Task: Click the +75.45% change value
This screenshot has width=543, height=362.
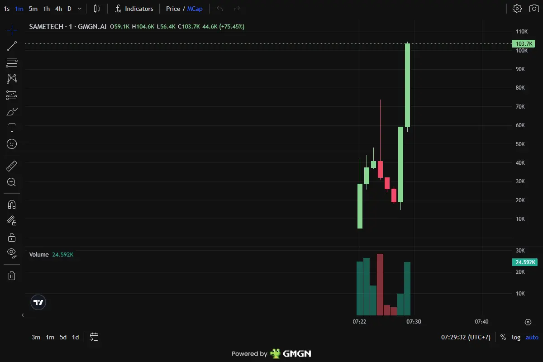Action: pyautogui.click(x=232, y=27)
